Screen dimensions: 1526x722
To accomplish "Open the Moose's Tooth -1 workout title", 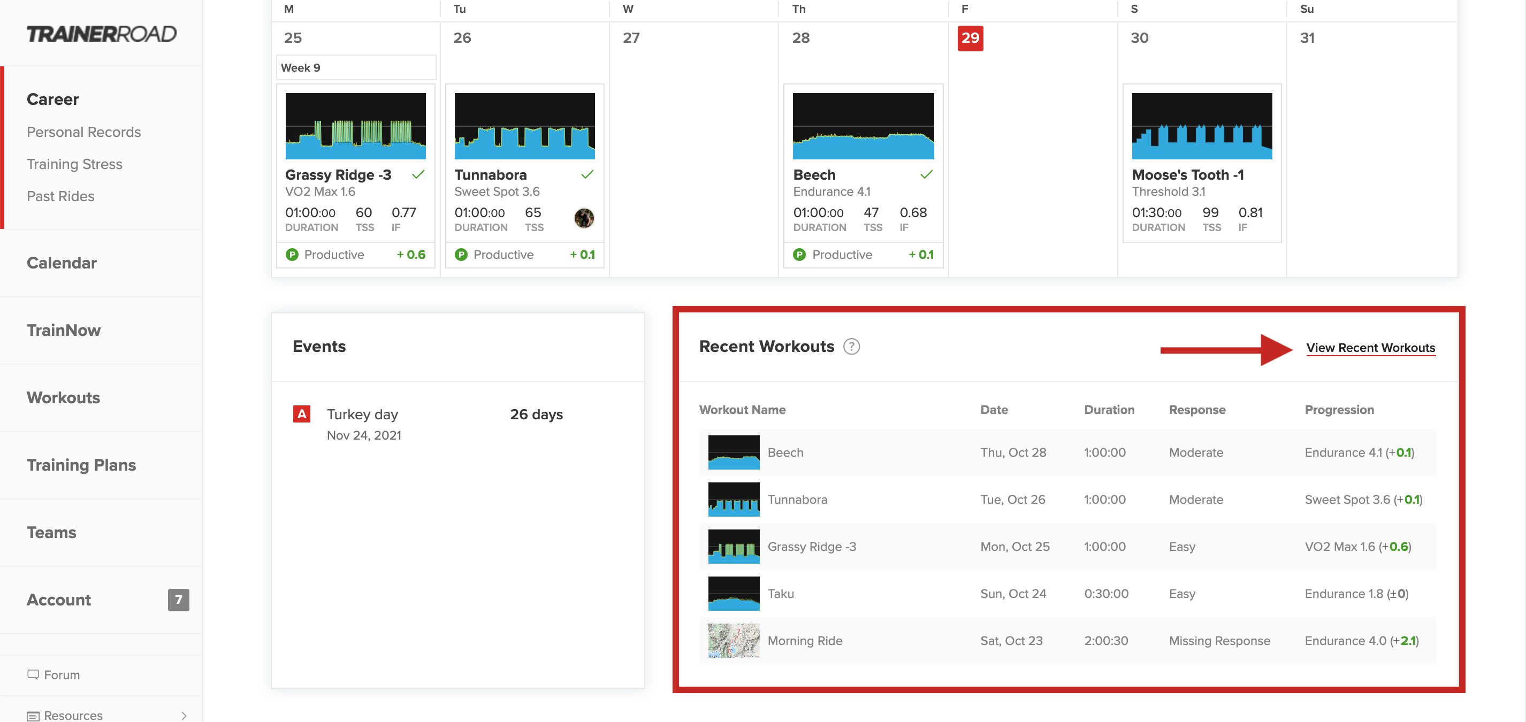I will coord(1187,175).
